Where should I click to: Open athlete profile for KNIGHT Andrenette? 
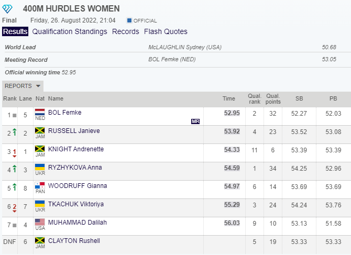point(75,149)
